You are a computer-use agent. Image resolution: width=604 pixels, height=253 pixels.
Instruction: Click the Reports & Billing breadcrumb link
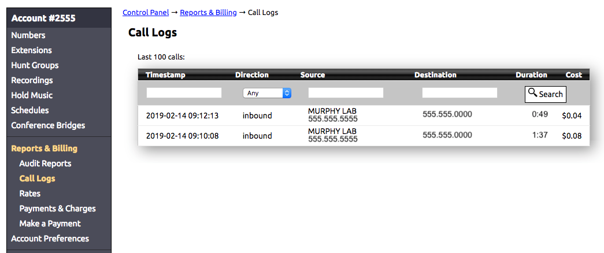click(x=207, y=12)
